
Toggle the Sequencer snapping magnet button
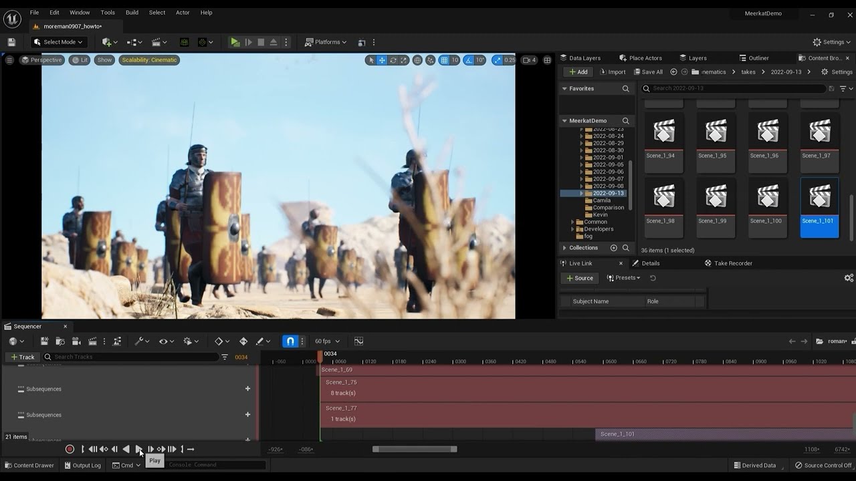(290, 341)
